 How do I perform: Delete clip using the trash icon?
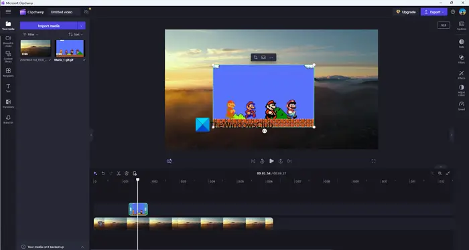point(127,173)
